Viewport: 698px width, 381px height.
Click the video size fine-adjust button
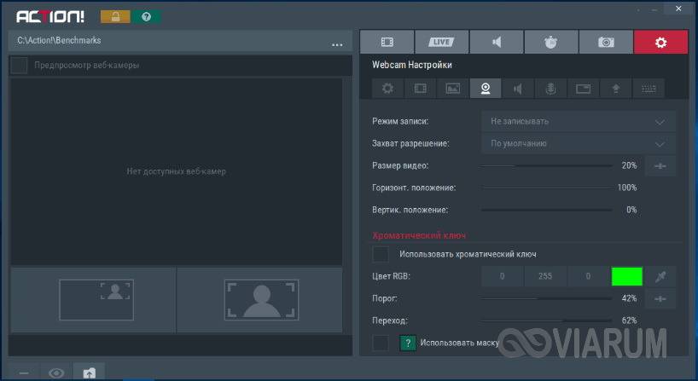[x=660, y=165]
